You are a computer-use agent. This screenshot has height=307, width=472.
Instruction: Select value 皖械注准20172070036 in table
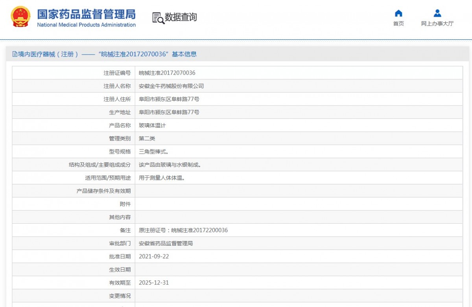click(x=167, y=73)
